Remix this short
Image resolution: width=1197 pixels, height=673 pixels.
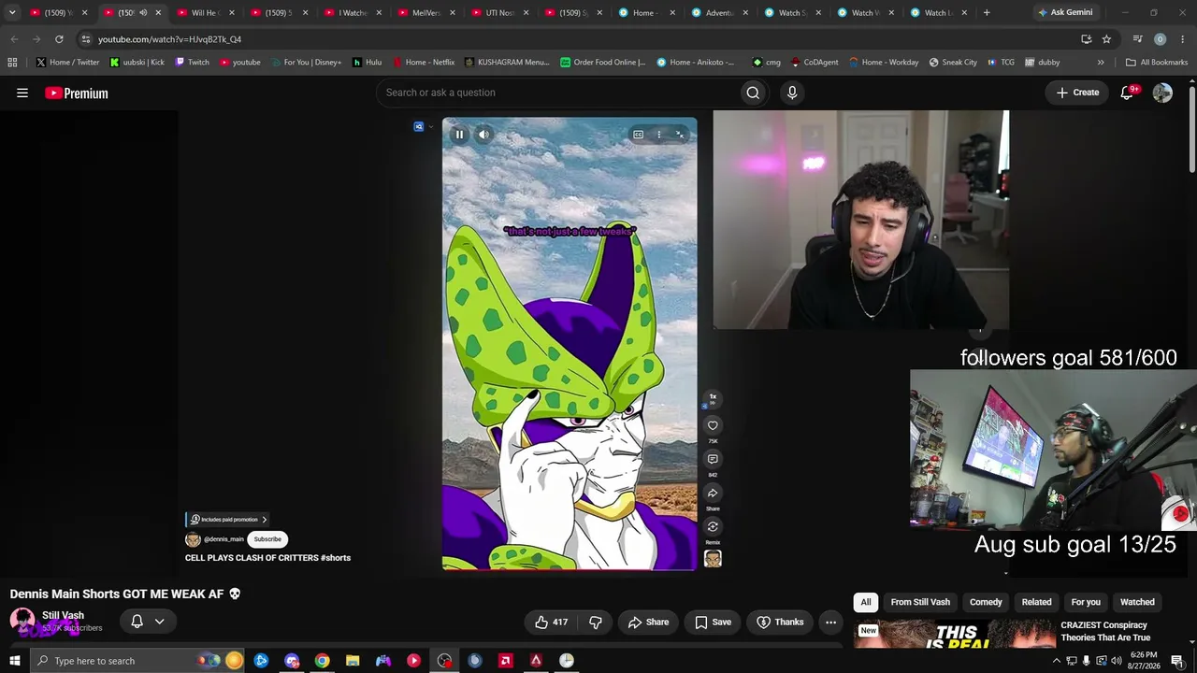(x=713, y=526)
